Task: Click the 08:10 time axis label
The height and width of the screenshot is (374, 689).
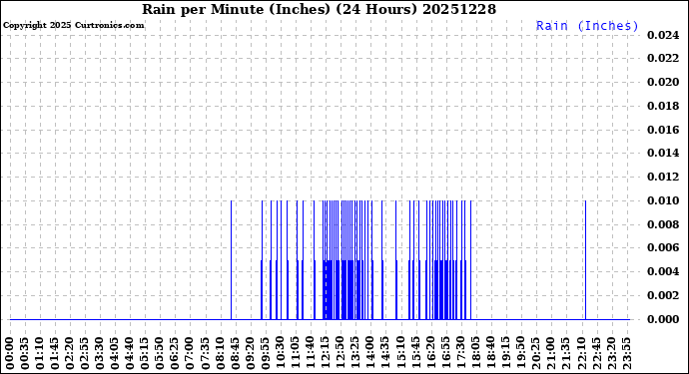Action: tap(221, 354)
